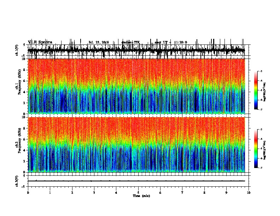The width and height of the screenshot is (280, 216).
Task: Click the ch.2 spectrogram color scale bar
Action: click(256, 149)
